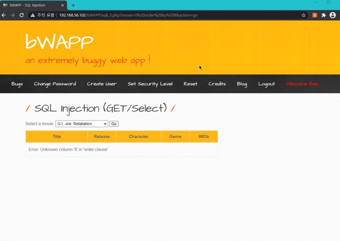Click the Character column header

pos(139,137)
